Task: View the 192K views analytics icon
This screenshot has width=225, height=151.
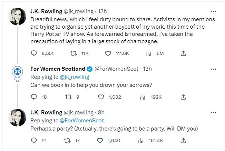Action: (x=143, y=97)
